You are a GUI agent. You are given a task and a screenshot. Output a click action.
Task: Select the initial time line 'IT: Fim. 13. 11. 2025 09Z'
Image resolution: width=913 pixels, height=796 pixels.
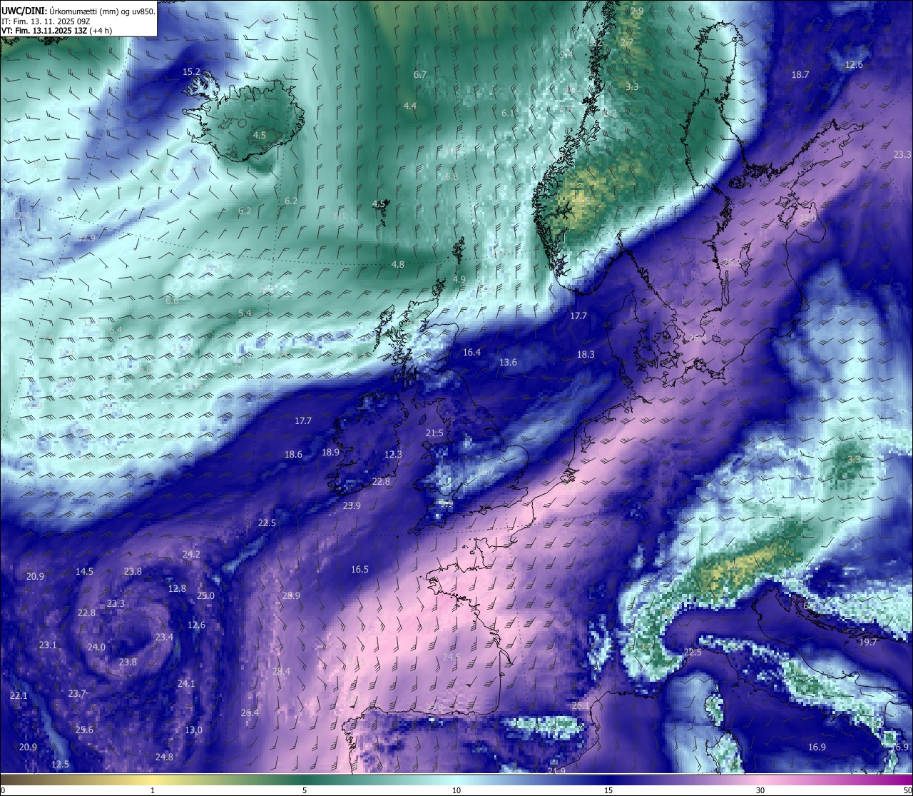click(46, 21)
